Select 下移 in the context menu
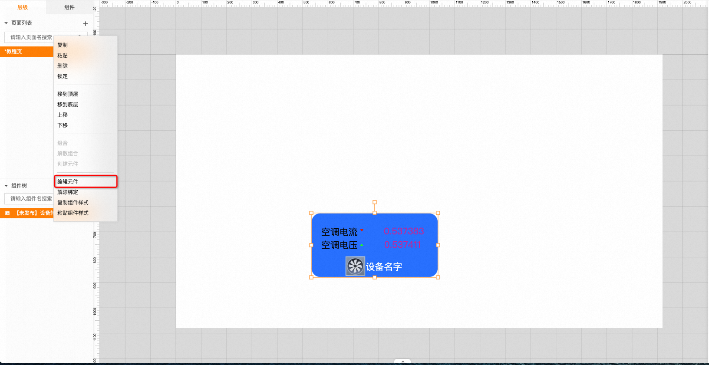The height and width of the screenshot is (365, 709). pos(86,125)
